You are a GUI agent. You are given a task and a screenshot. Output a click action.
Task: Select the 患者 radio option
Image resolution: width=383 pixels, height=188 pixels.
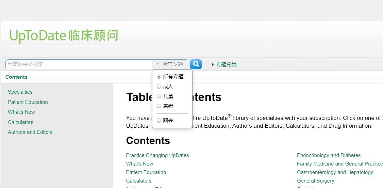tap(159, 106)
